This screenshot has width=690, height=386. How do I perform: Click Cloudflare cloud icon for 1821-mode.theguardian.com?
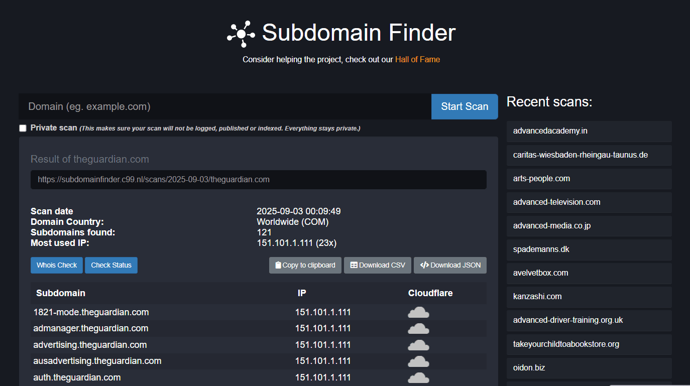tap(418, 313)
